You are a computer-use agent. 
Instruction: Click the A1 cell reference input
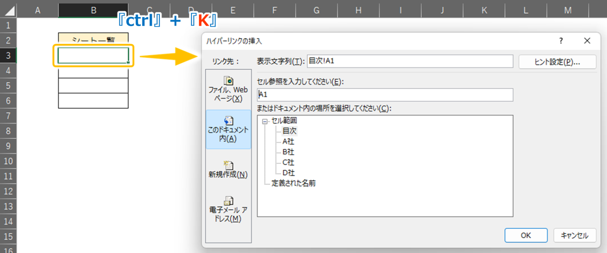pyautogui.click(x=385, y=95)
